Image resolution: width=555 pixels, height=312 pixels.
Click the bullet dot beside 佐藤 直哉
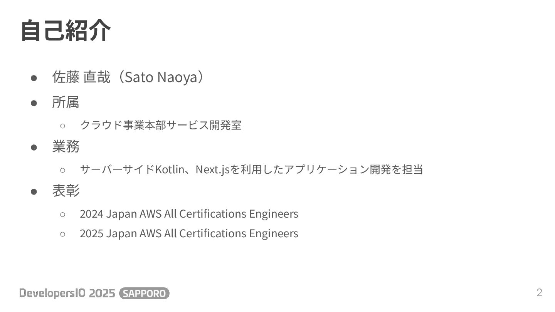pyautogui.click(x=34, y=78)
